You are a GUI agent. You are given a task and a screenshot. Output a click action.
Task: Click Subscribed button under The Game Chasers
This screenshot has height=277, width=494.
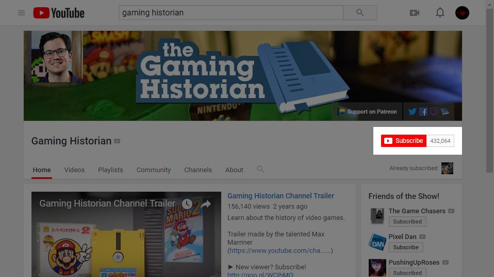pos(407,221)
